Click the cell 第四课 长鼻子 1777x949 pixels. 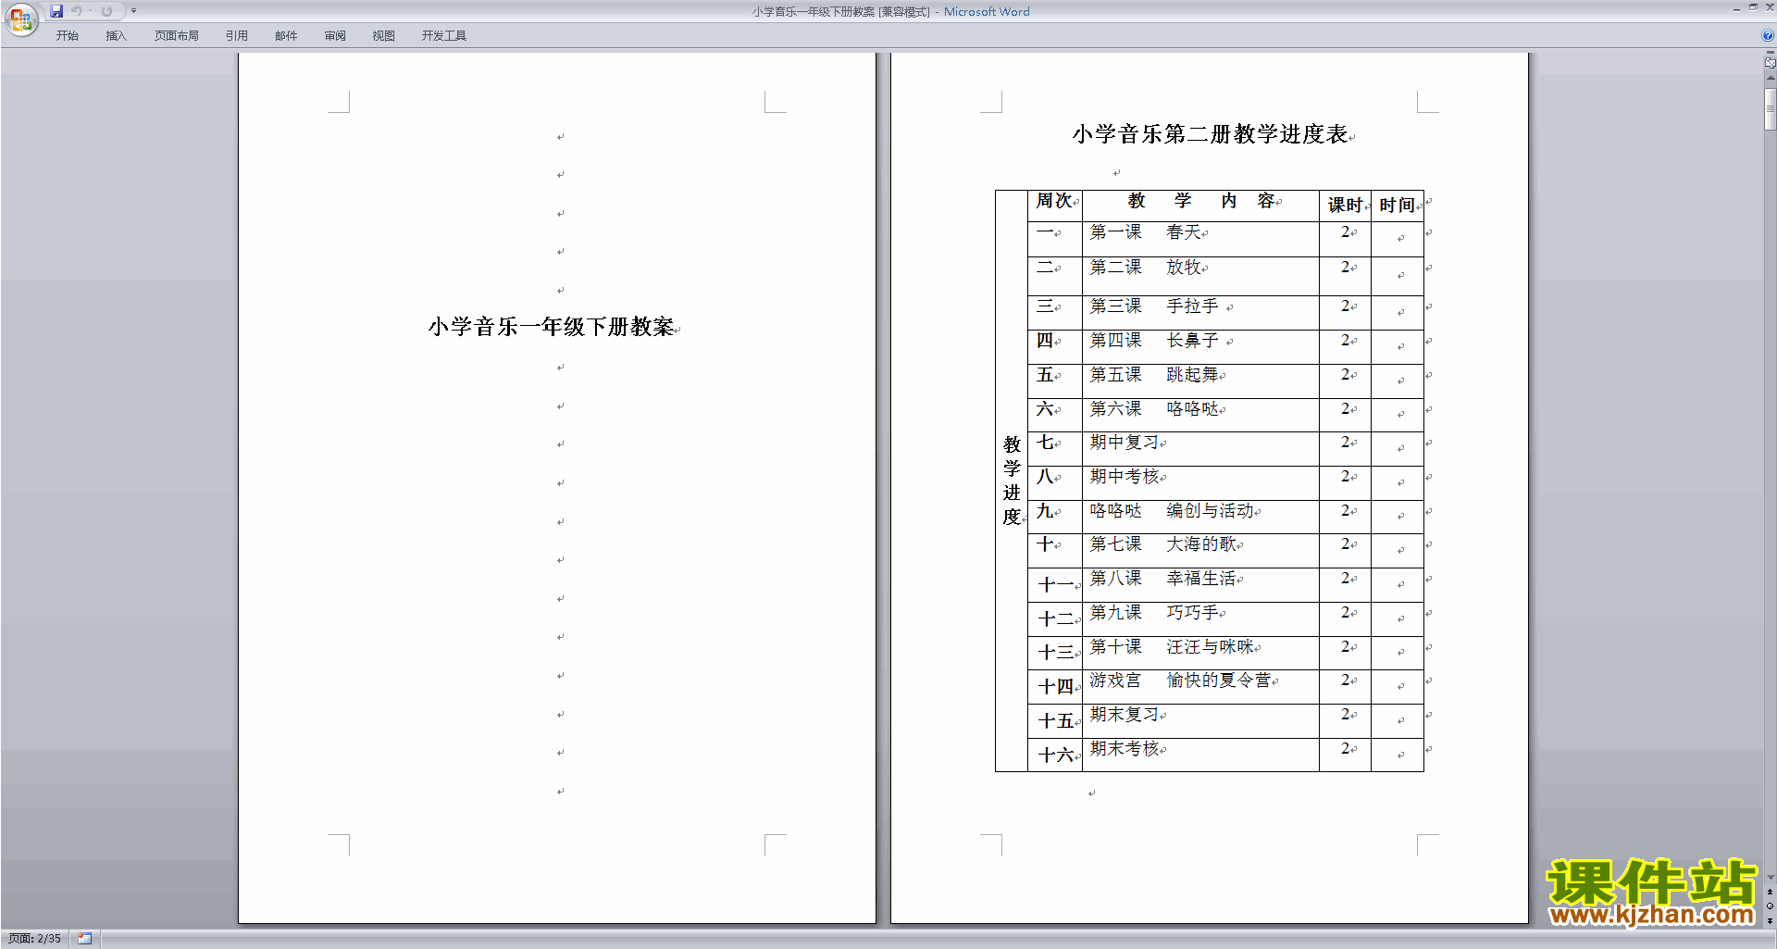tap(1201, 347)
